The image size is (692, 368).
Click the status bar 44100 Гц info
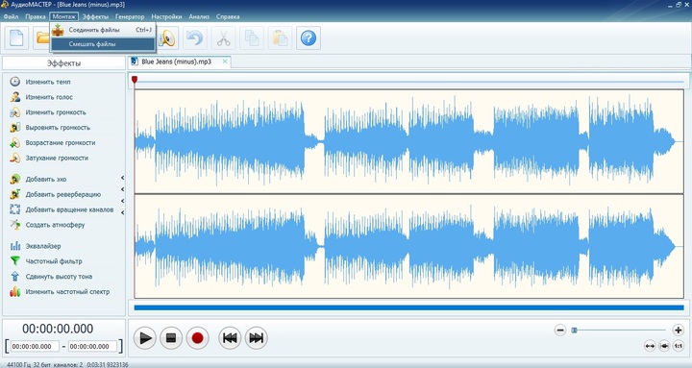[67, 364]
